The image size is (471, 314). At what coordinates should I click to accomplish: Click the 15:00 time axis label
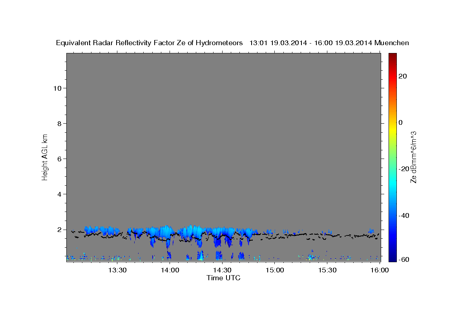(x=275, y=270)
